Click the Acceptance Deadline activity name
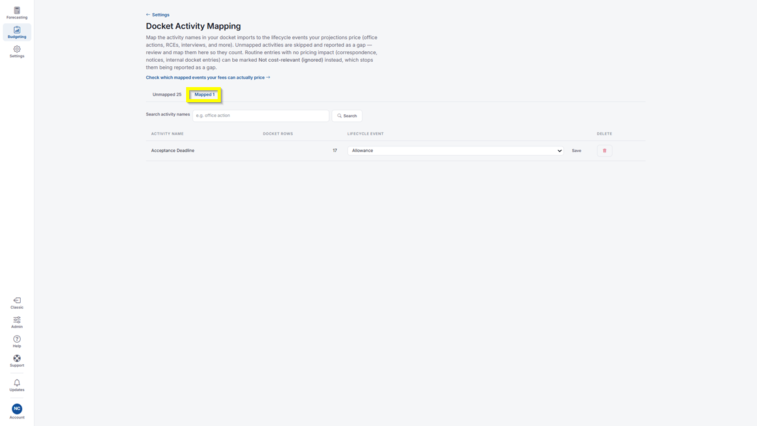 (173, 151)
